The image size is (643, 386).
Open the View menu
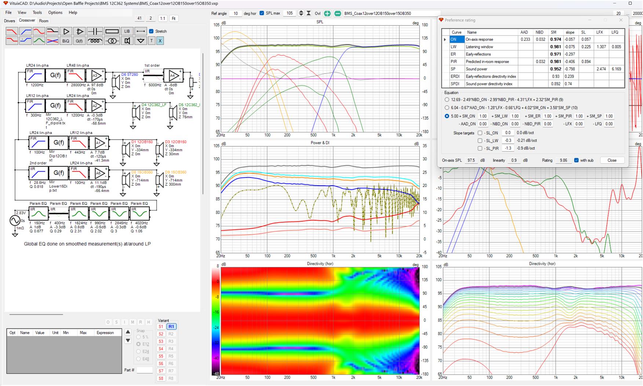[x=22, y=12]
